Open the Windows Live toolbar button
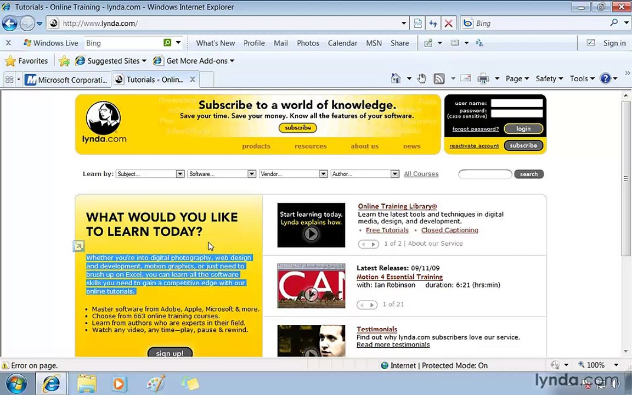This screenshot has width=632, height=395. 51,43
